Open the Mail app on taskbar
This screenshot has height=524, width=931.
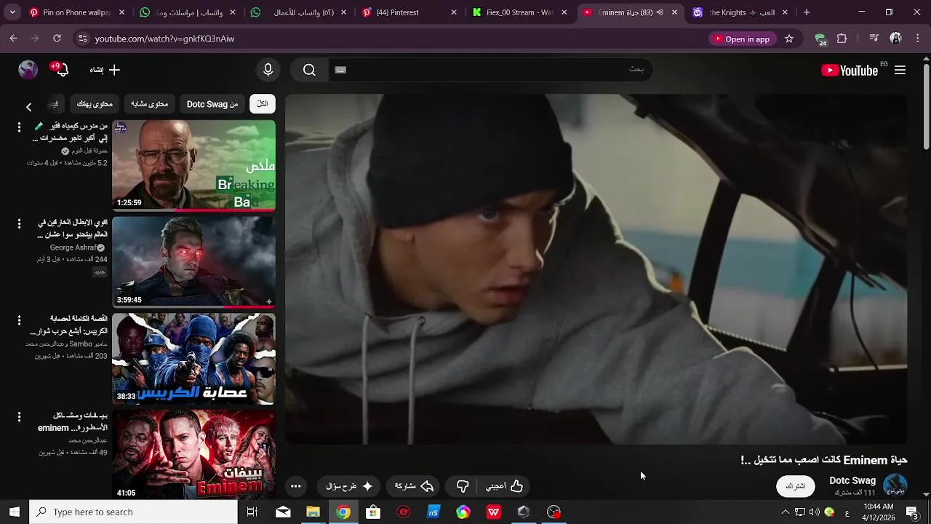click(283, 512)
